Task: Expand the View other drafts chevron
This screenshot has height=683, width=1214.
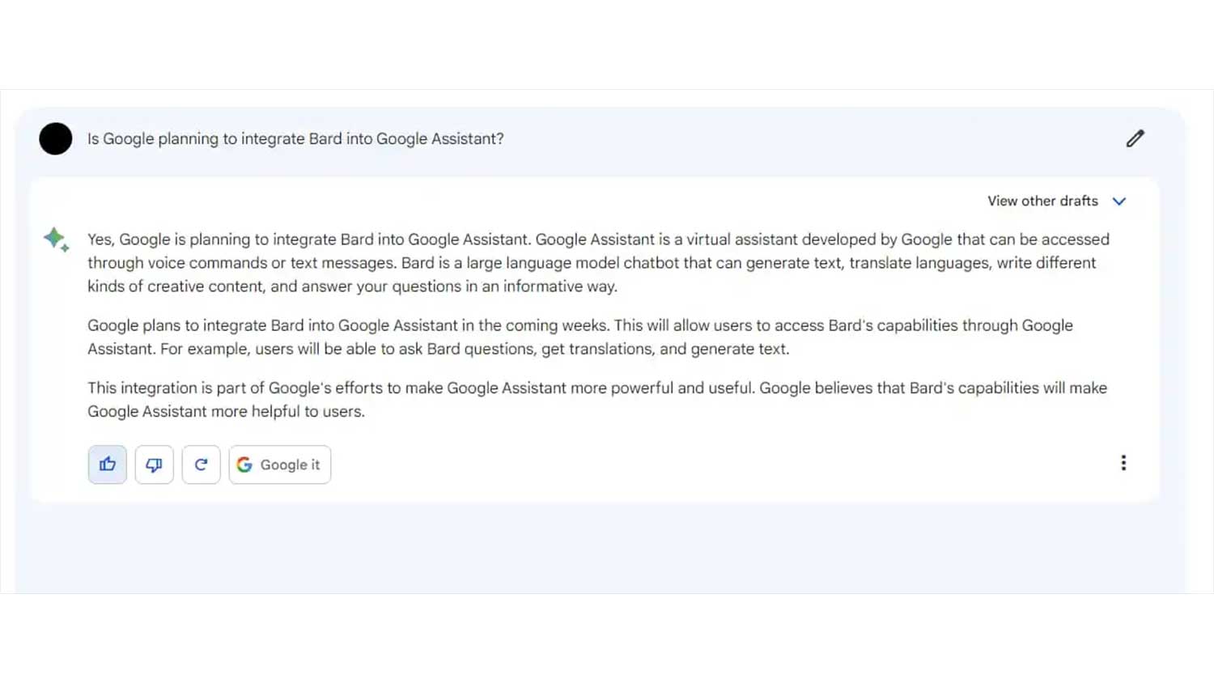Action: click(x=1119, y=202)
